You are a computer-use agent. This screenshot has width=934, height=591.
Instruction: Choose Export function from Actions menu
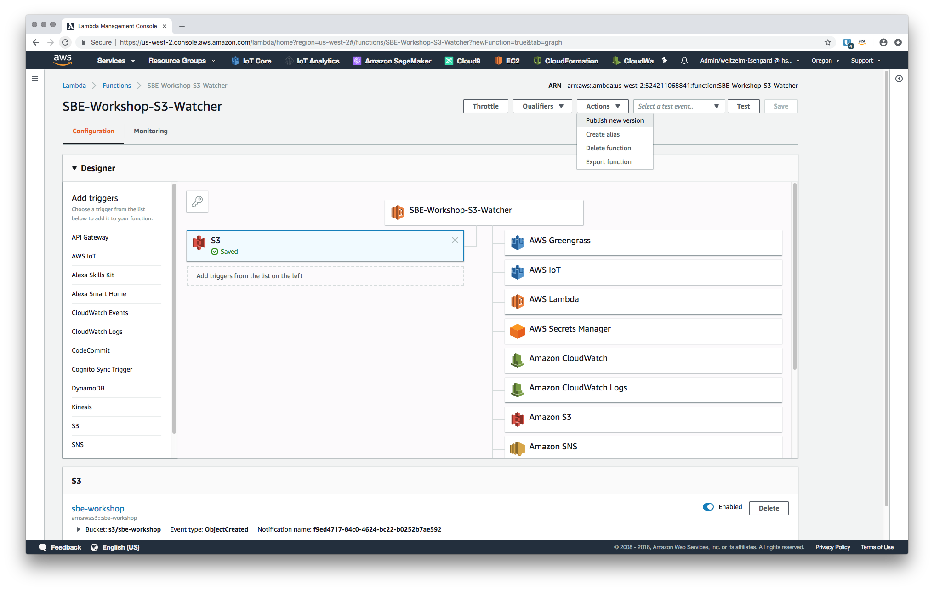click(615, 162)
